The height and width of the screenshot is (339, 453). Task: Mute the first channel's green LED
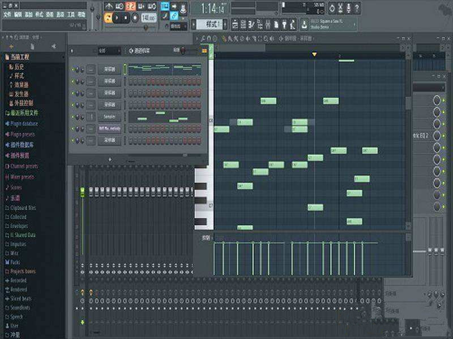(x=72, y=69)
